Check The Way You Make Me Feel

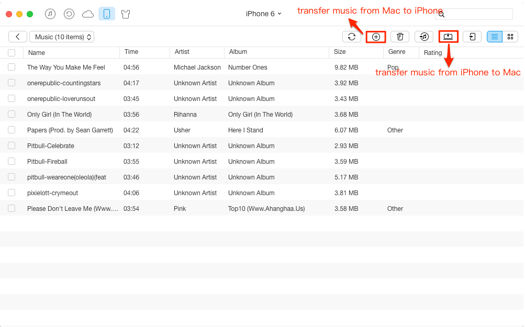pyautogui.click(x=12, y=67)
